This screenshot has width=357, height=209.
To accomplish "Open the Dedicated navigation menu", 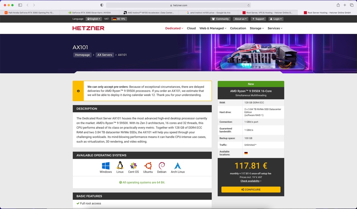I will (x=174, y=28).
